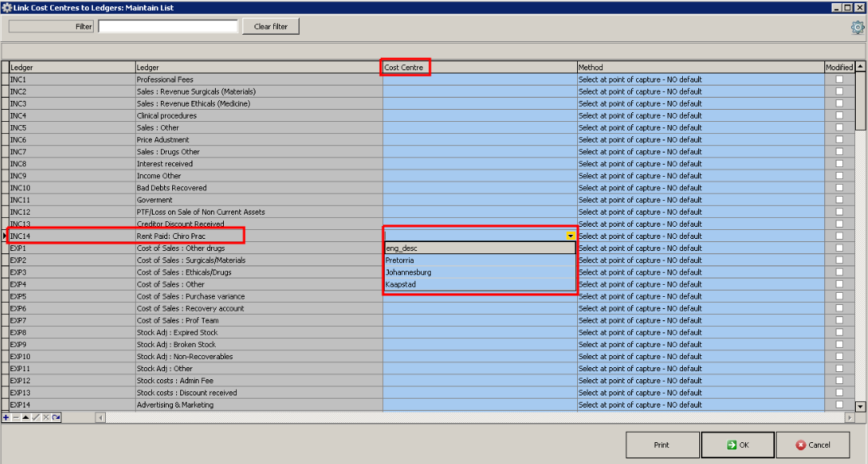Click the INC14 ledger code cell
The width and height of the screenshot is (868, 464).
(x=72, y=236)
